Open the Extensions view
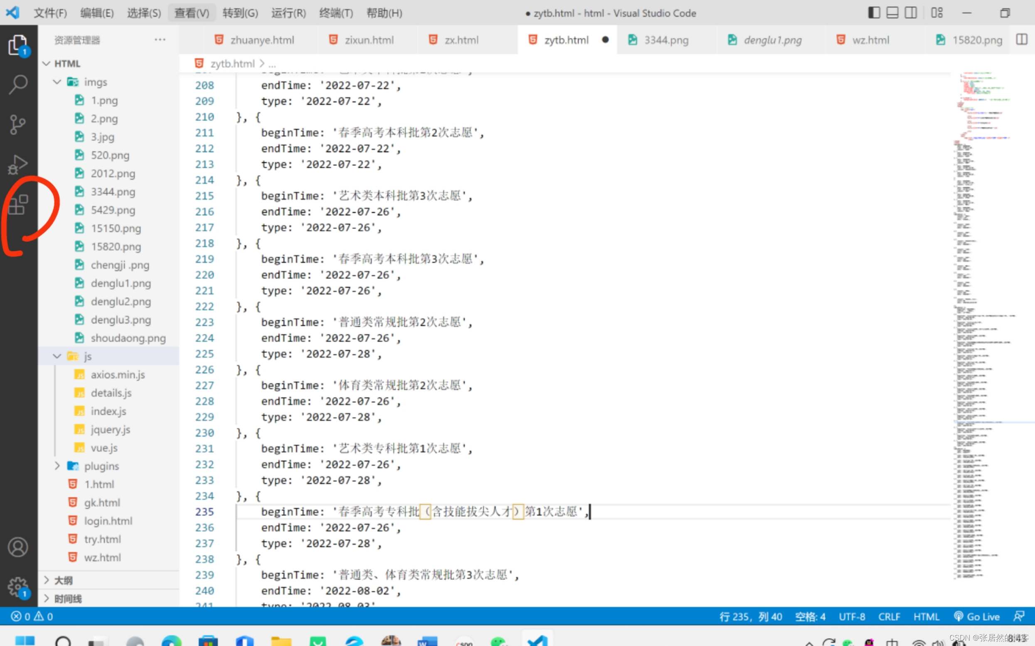Screen dimensions: 1035x646 coord(18,205)
